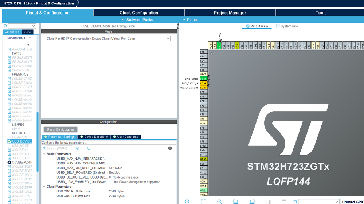Switch to Clock Configuration tab
364x204 pixels.
(x=139, y=13)
